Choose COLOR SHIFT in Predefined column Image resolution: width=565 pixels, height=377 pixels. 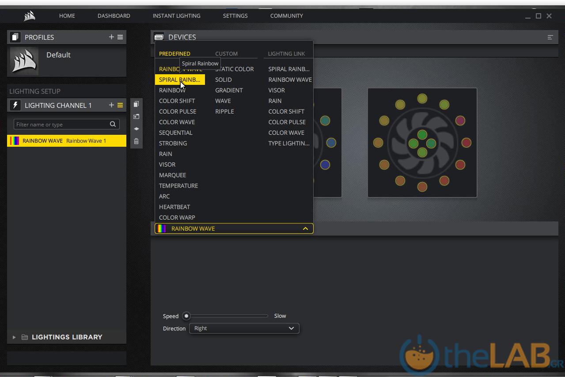click(x=177, y=101)
